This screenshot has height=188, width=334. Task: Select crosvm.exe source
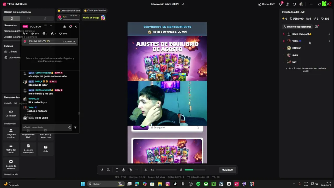tap(12, 57)
